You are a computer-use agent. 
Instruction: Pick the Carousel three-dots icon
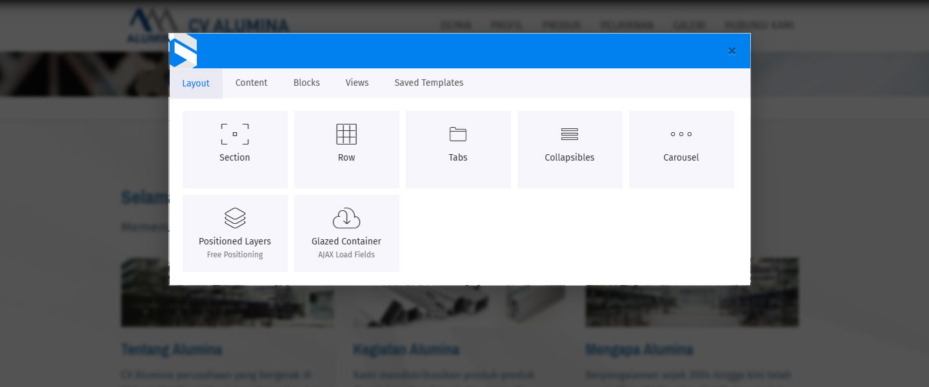point(681,134)
